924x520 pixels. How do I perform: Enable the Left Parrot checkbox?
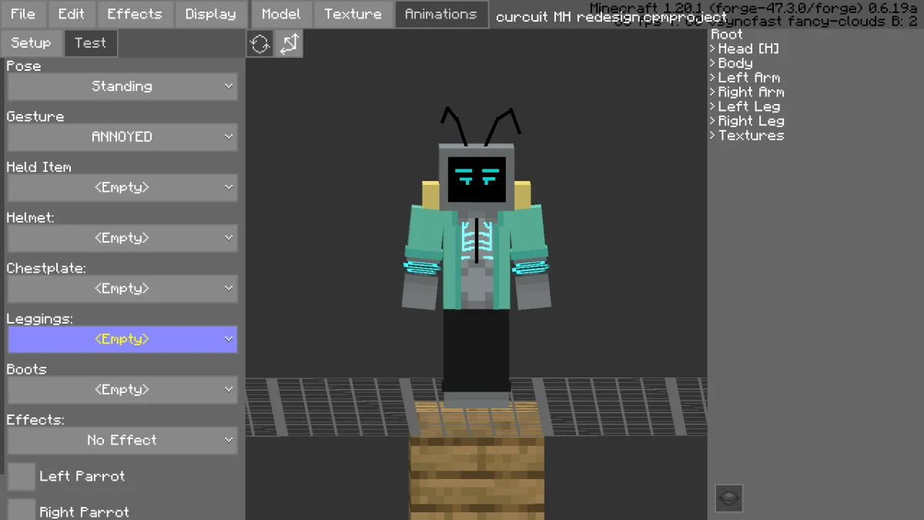[x=22, y=476]
